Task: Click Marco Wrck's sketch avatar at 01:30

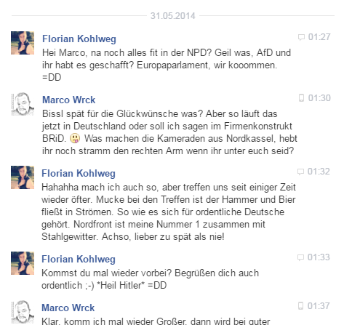Action: click(x=23, y=104)
